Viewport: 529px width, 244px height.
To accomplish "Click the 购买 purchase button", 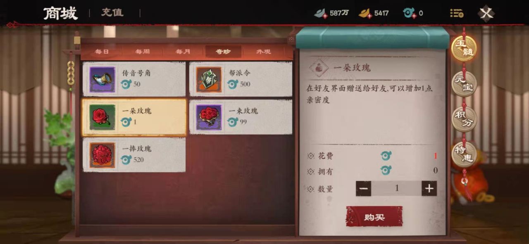I will (374, 217).
